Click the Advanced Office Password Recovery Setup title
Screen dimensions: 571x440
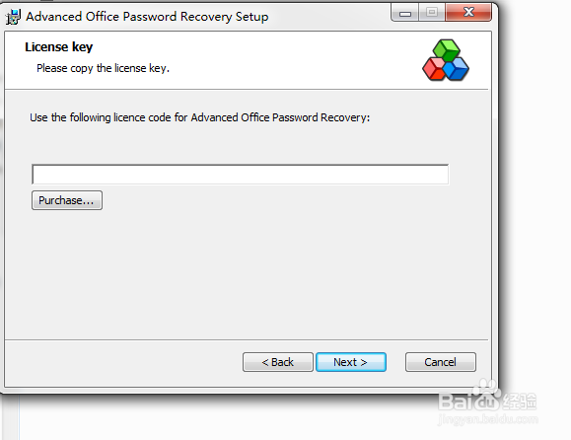(x=147, y=17)
